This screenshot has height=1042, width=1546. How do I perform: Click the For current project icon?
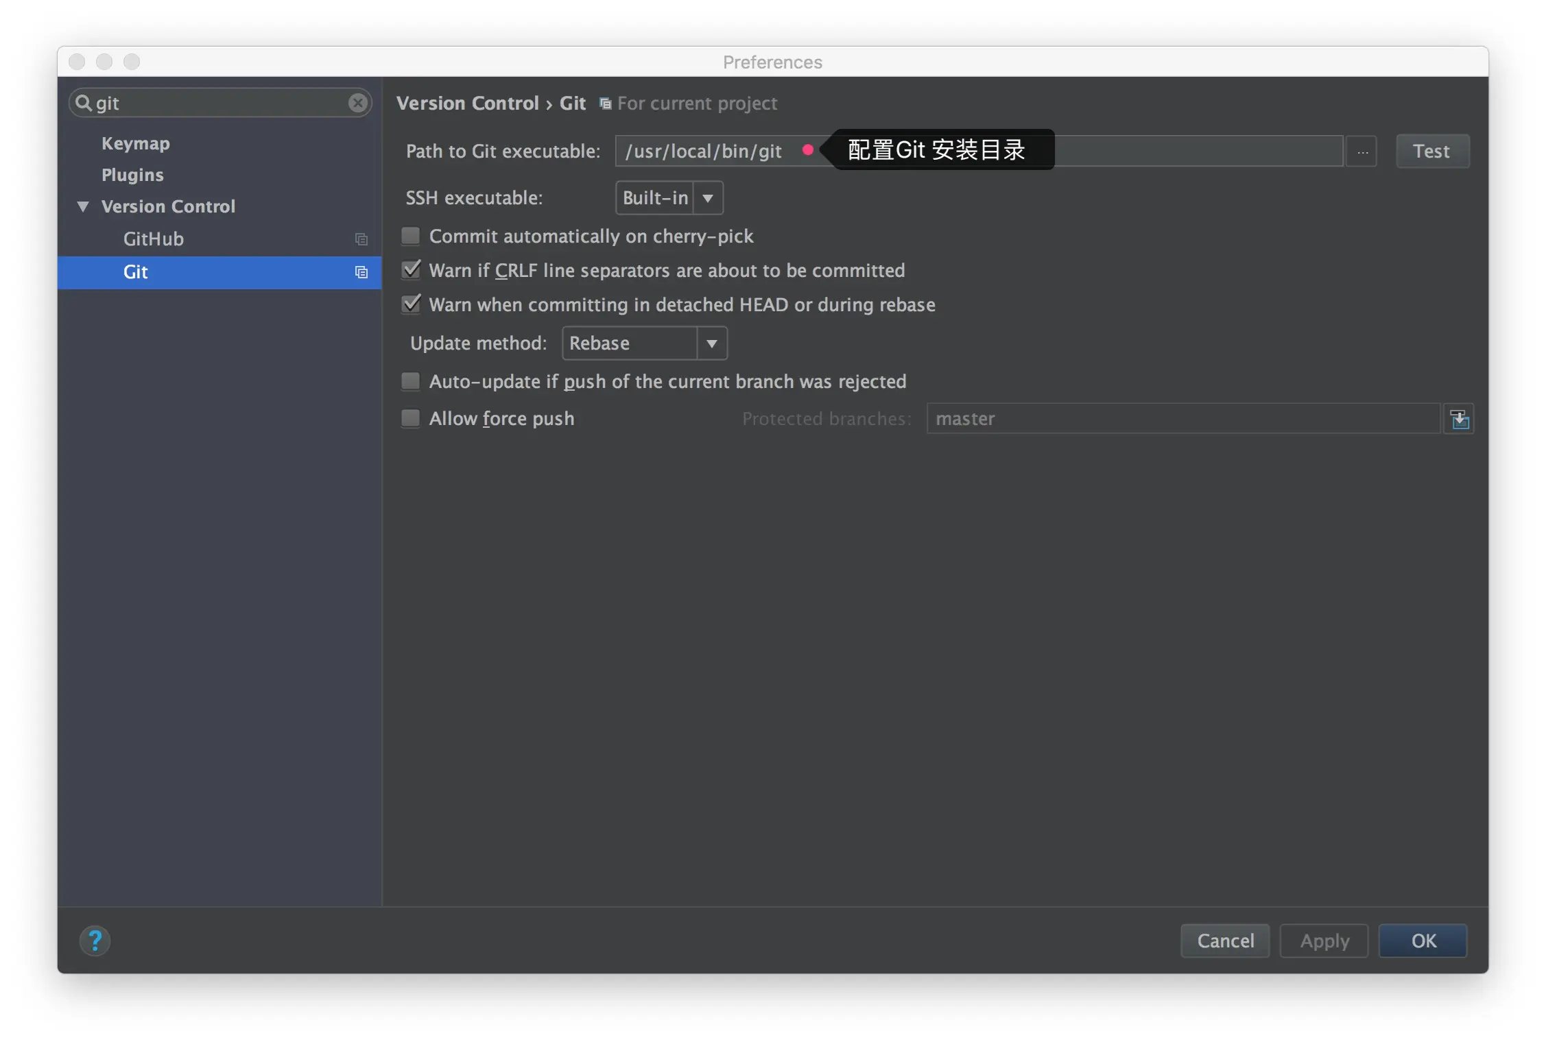pyautogui.click(x=605, y=104)
